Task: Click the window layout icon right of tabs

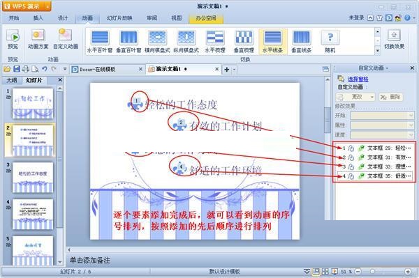Action: [x=325, y=69]
